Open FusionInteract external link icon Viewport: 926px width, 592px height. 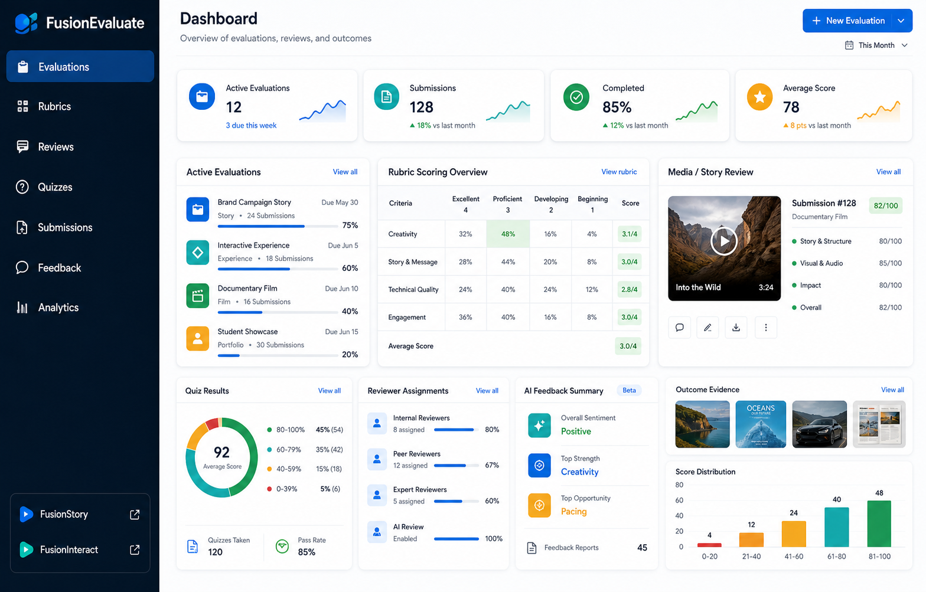pyautogui.click(x=135, y=550)
